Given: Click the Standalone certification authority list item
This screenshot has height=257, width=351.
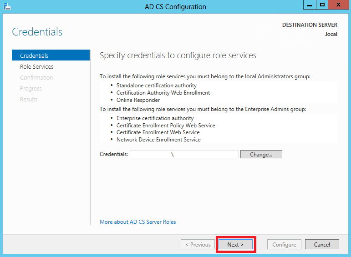Looking at the screenshot, I should [x=157, y=86].
